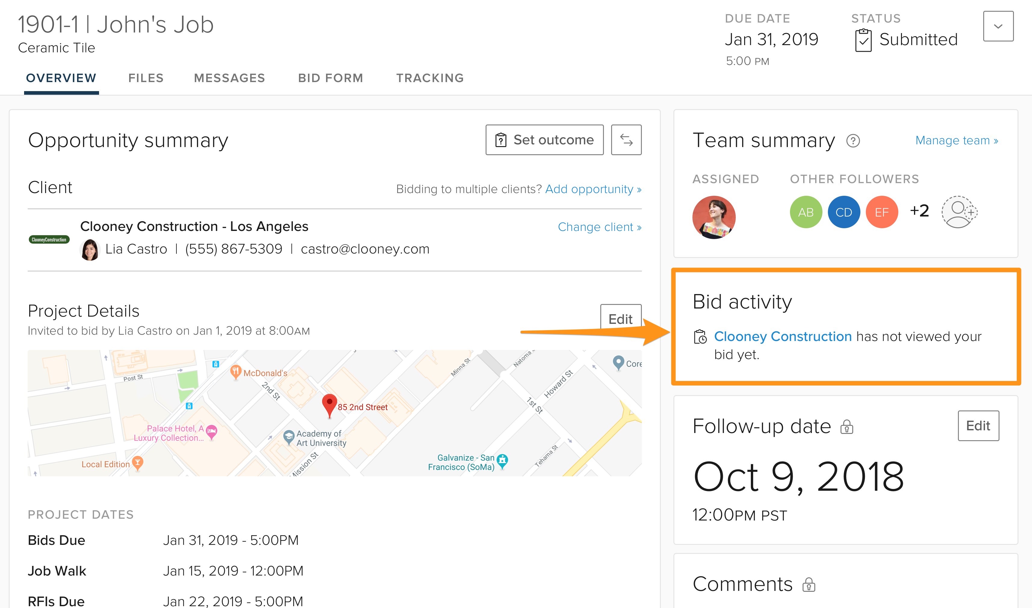Image resolution: width=1032 pixels, height=608 pixels.
Task: Click the Manage team link
Action: coord(956,140)
